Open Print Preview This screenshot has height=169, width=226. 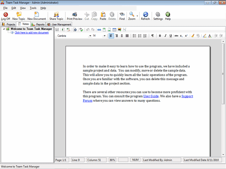74,16
